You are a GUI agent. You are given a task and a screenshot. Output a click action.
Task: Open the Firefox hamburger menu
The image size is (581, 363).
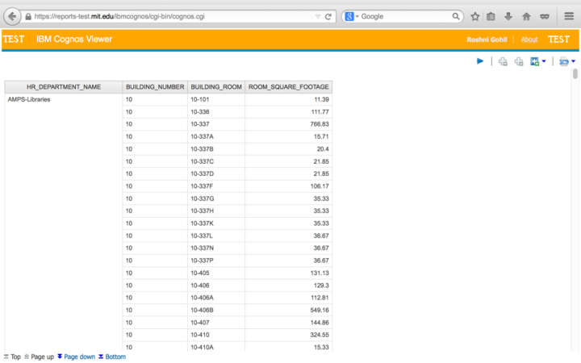pos(568,16)
